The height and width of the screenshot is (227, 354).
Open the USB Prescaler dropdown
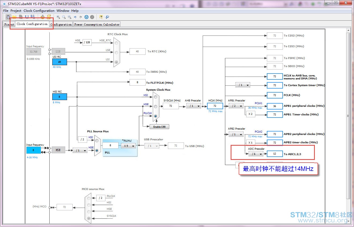pyautogui.click(x=152, y=146)
